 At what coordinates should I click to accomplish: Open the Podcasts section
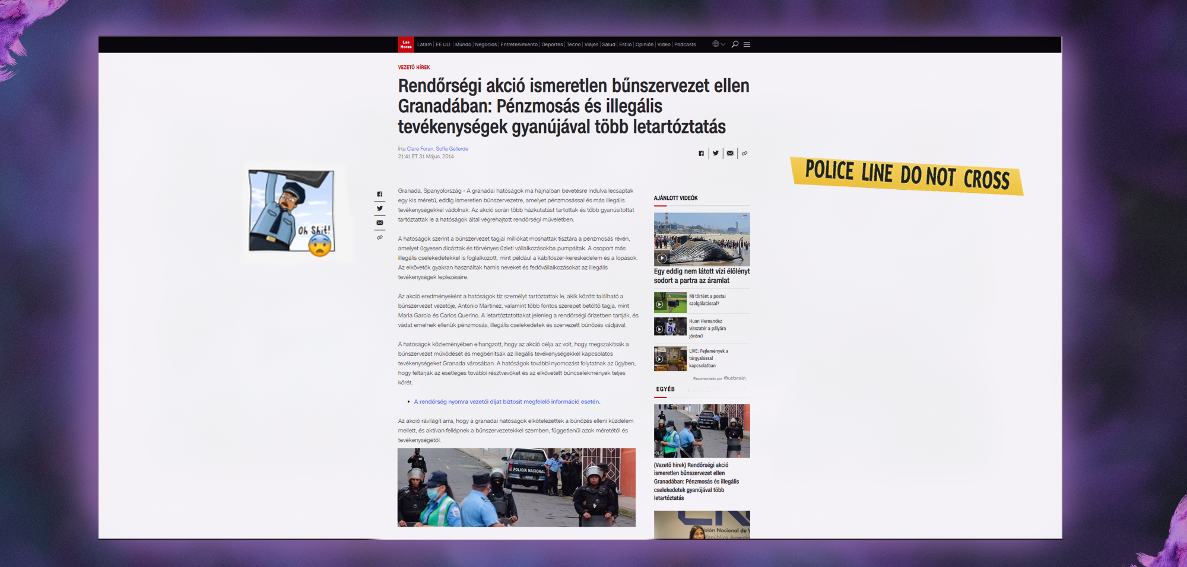pyautogui.click(x=685, y=44)
